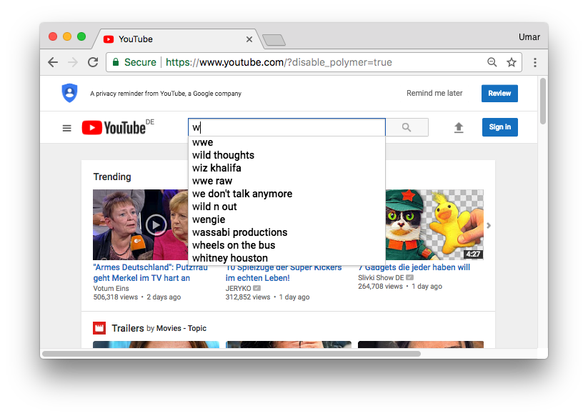Open the Votum Eins channel

(111, 289)
